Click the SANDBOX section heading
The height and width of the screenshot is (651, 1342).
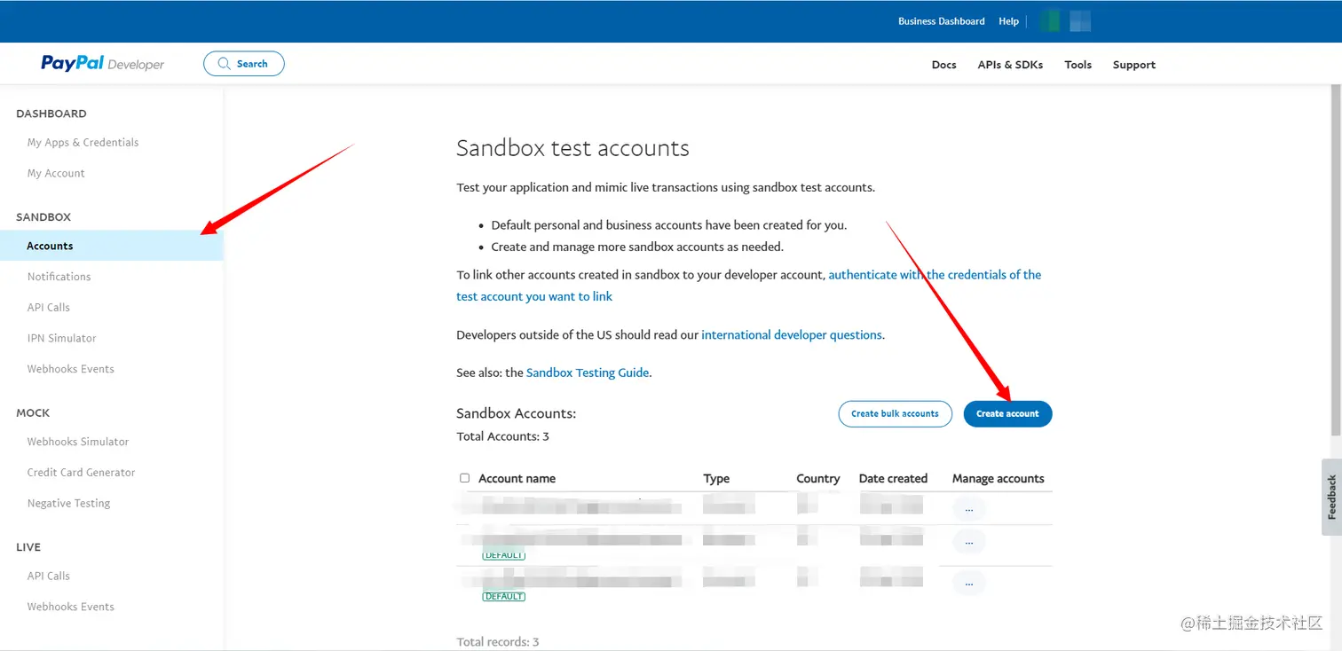click(43, 217)
